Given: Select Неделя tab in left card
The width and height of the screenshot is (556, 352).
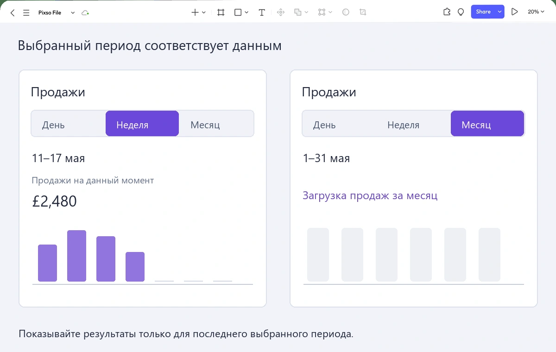Looking at the screenshot, I should 142,124.
